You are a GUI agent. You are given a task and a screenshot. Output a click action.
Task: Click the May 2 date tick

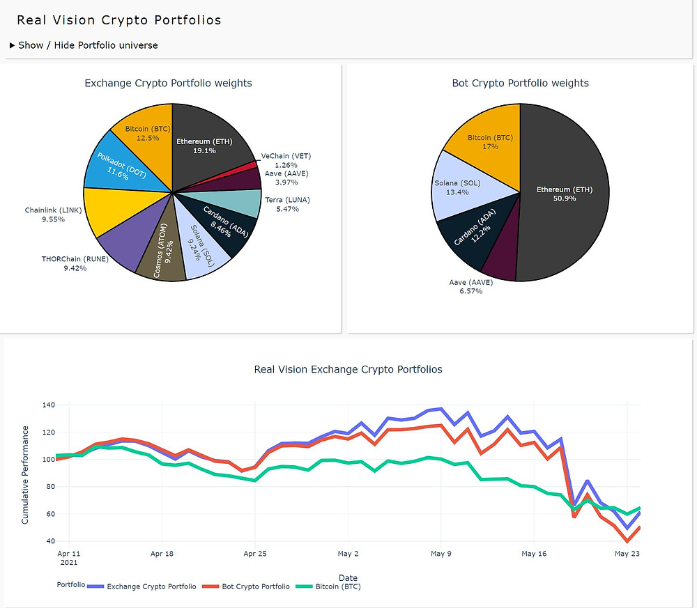point(348,554)
